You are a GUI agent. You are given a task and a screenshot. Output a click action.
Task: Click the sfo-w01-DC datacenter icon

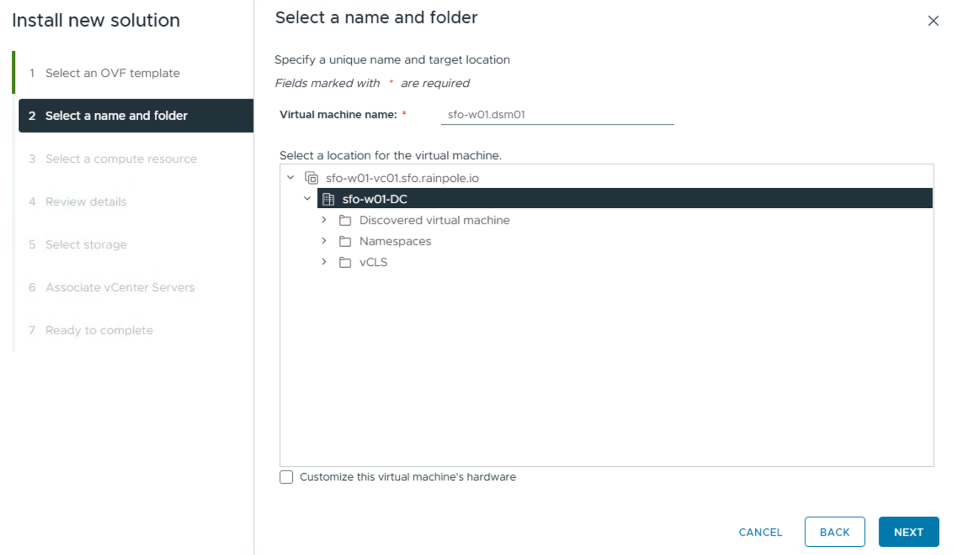click(x=329, y=199)
